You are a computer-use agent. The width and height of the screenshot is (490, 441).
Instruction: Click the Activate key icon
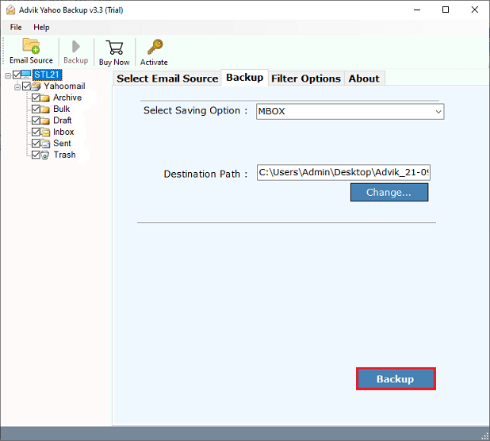155,47
